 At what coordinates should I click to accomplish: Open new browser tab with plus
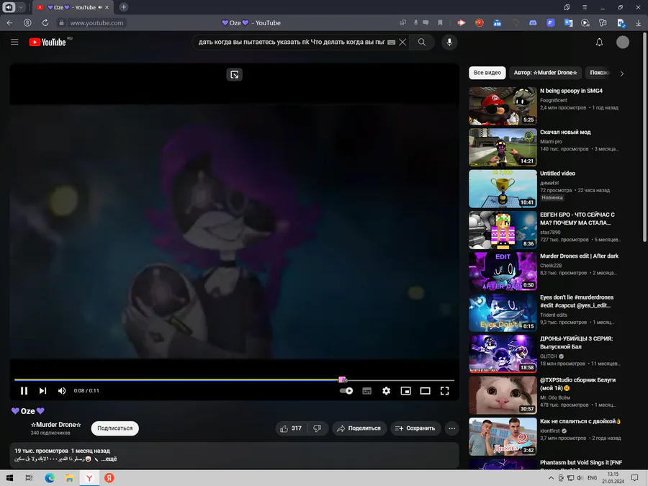pyautogui.click(x=124, y=7)
